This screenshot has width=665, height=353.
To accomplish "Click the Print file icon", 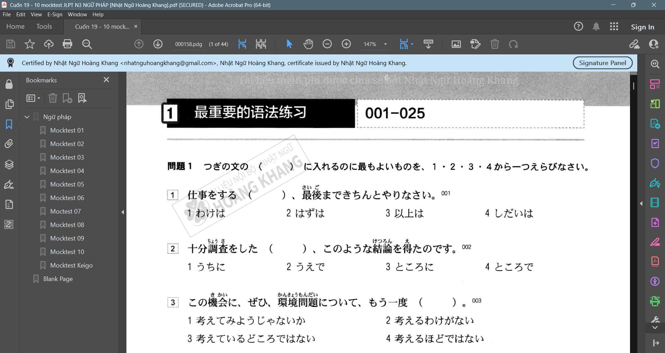I will (x=68, y=44).
